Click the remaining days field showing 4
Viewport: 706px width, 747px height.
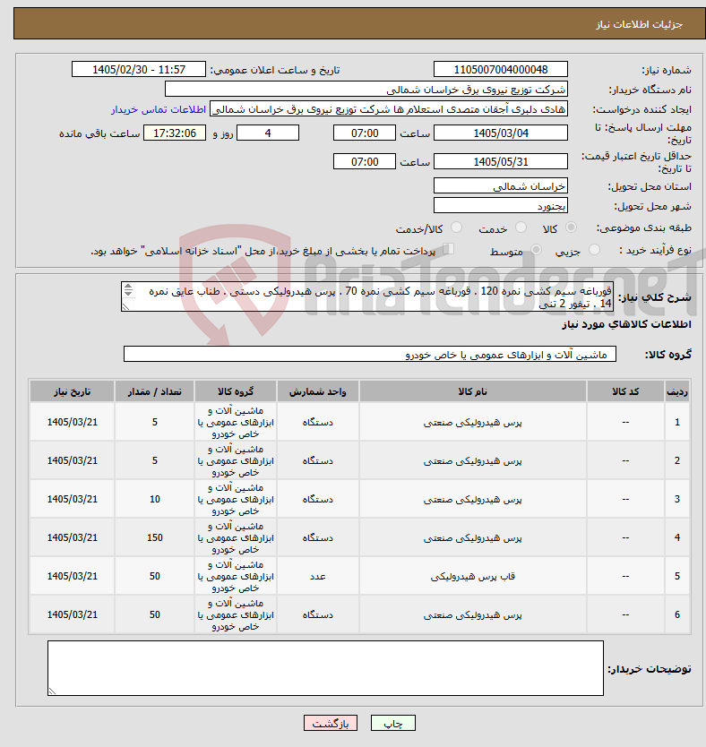(268, 133)
